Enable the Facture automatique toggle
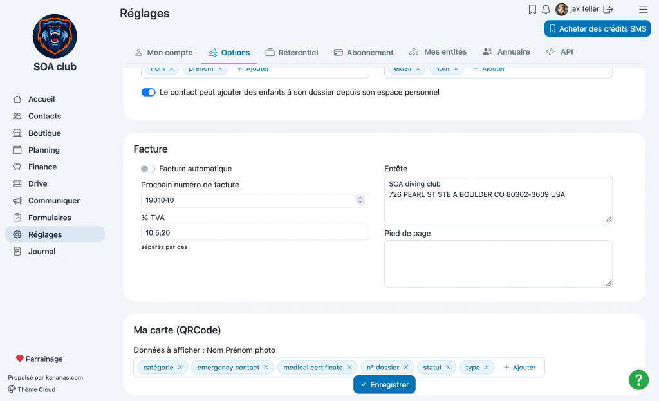 tap(148, 169)
